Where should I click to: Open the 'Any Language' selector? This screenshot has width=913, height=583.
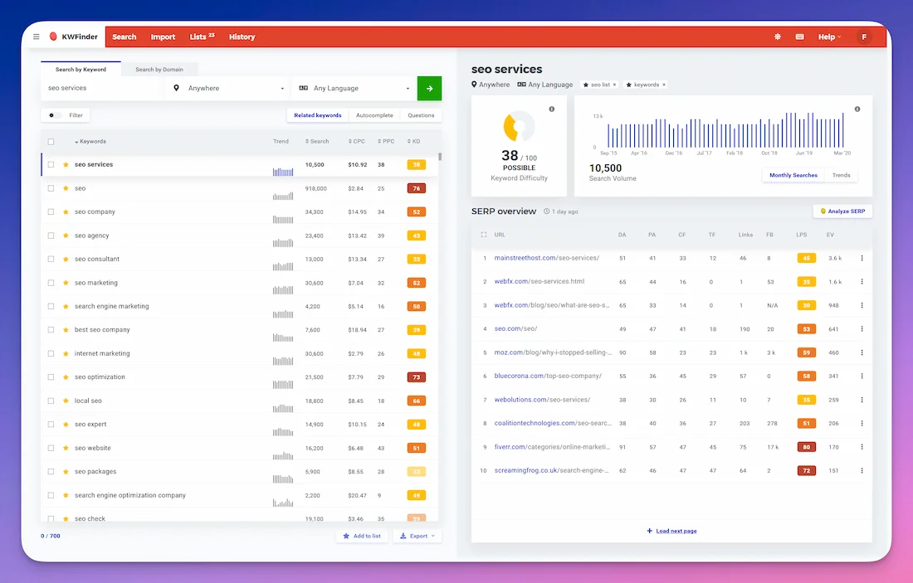[x=353, y=88]
